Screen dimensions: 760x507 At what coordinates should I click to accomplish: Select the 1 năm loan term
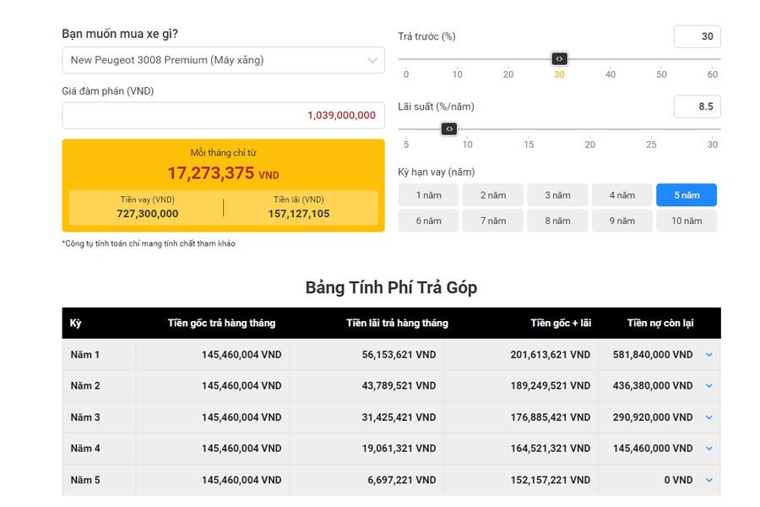point(429,195)
